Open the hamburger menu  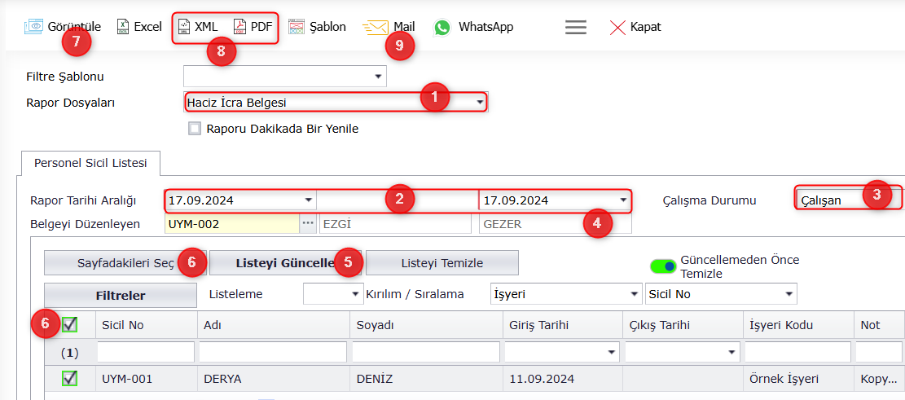pos(575,27)
